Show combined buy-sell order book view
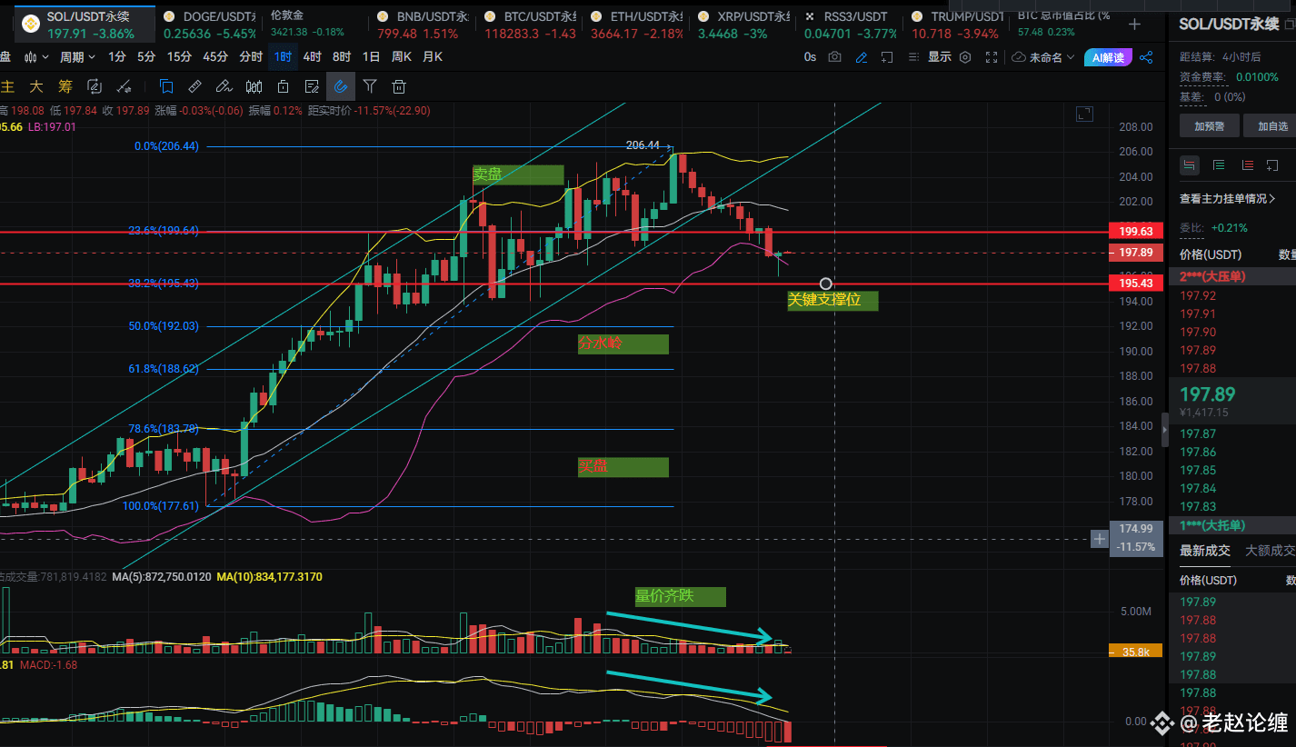This screenshot has width=1296, height=747. [x=1189, y=165]
